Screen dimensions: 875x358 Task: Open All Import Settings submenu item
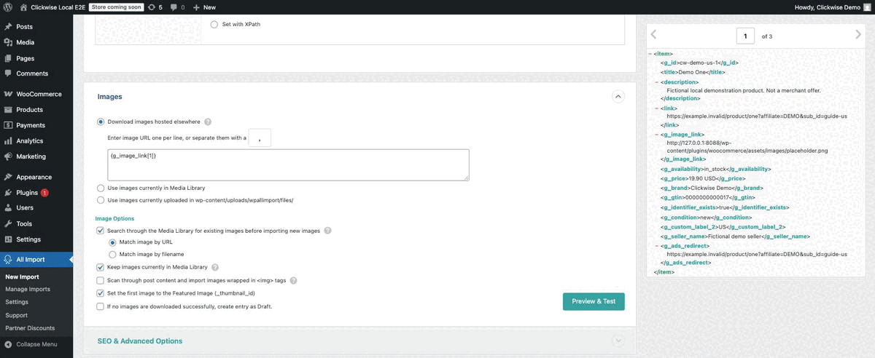(17, 302)
